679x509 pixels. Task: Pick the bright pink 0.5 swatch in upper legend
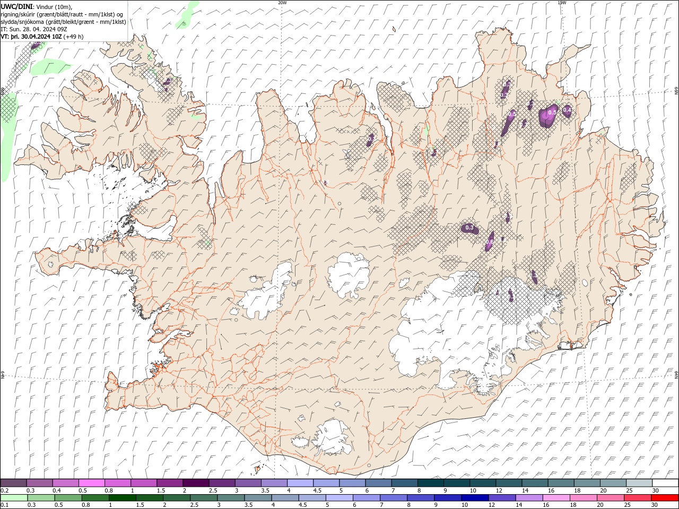click(x=91, y=482)
